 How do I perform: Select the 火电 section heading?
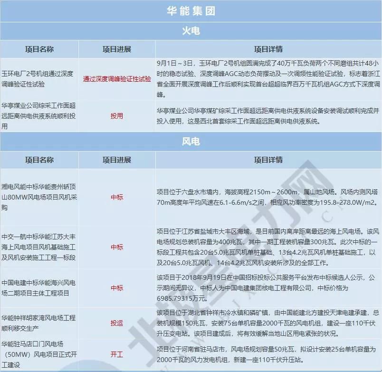191,31
